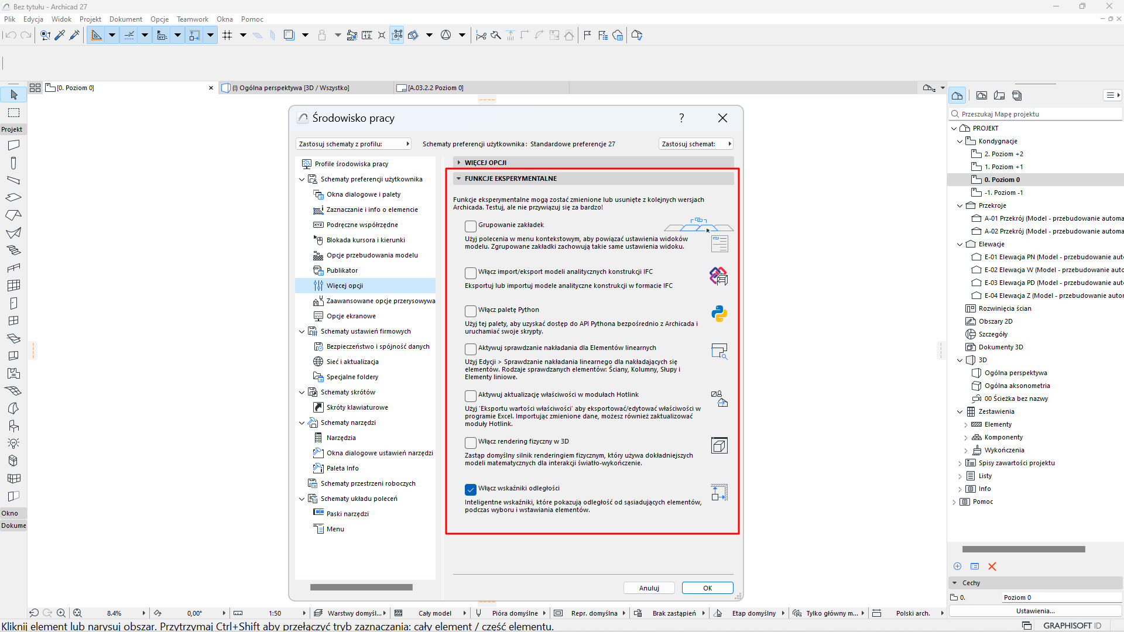Select the Arrow selection tool

pyautogui.click(x=14, y=95)
